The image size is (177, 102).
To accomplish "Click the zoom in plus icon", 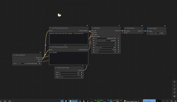I will click(174, 82).
